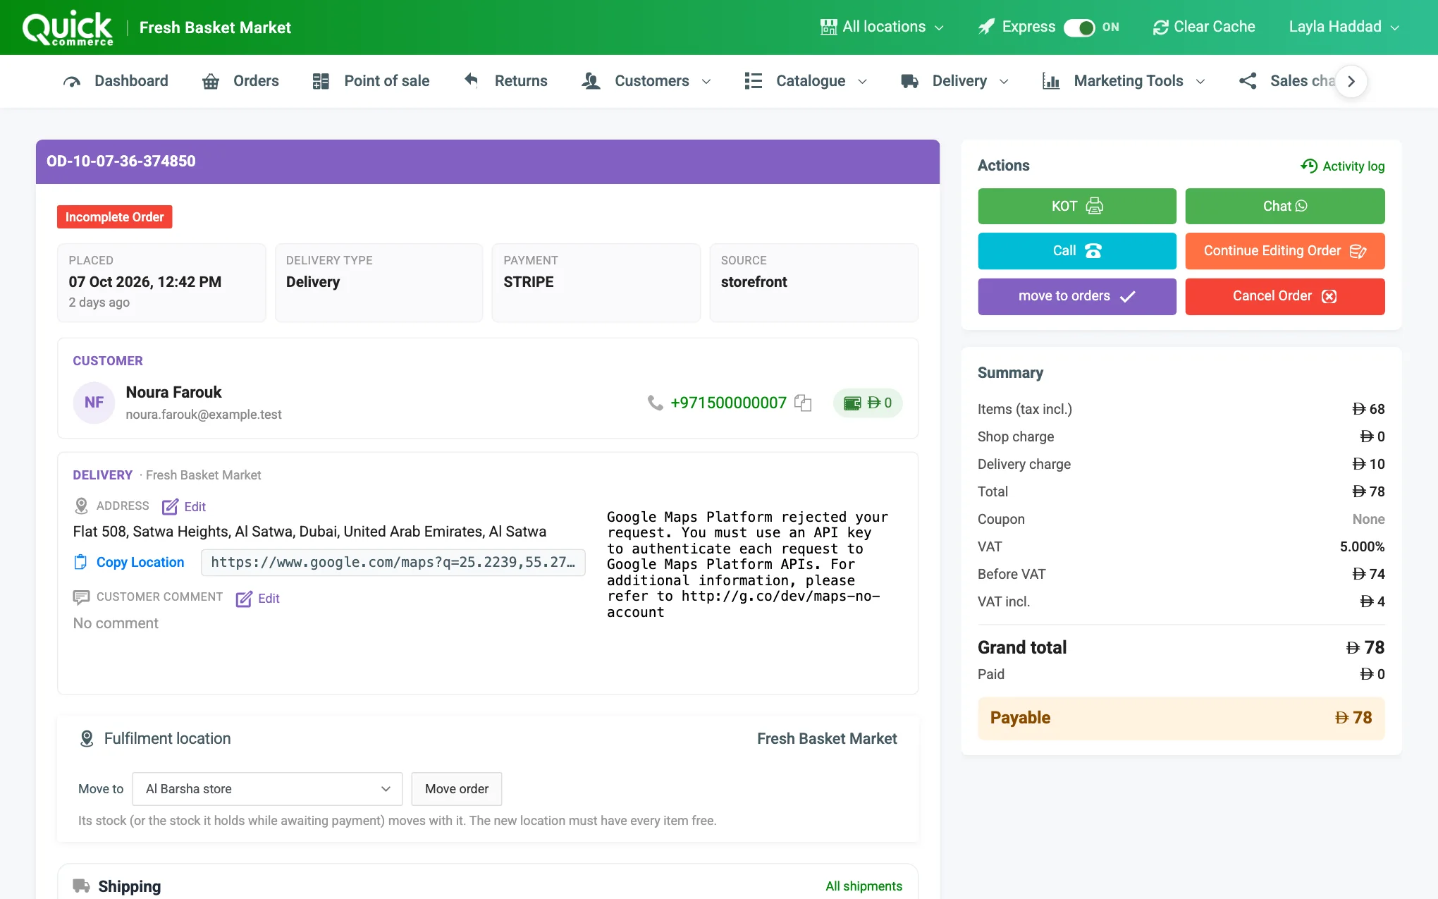Open All shipments link
This screenshot has width=1438, height=899.
[x=864, y=886]
